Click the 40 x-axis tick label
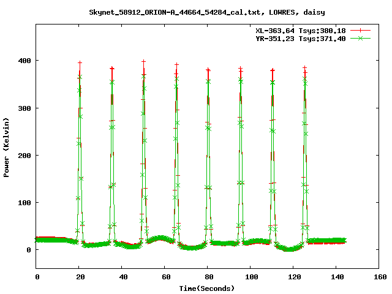Image resolution: width=392 pixels, height=294 pixels. 123,277
